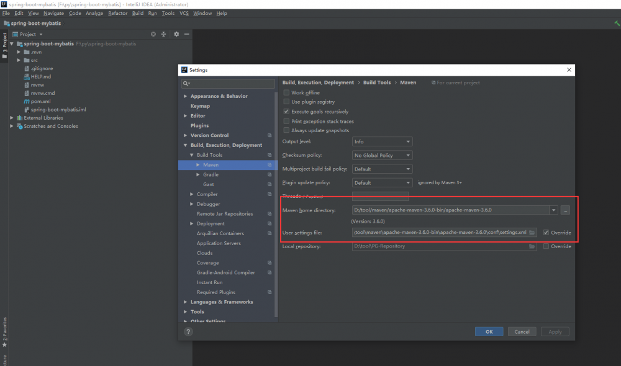Open the Project panel gear settings

point(176,34)
